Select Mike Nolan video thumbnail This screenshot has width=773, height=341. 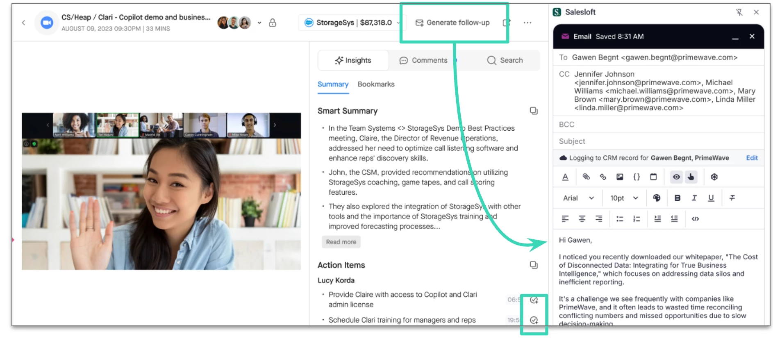click(x=248, y=125)
